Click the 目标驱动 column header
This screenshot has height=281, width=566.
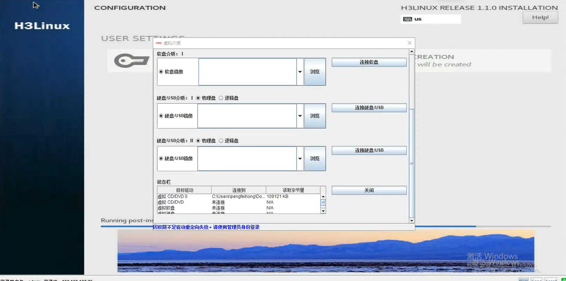[185, 190]
